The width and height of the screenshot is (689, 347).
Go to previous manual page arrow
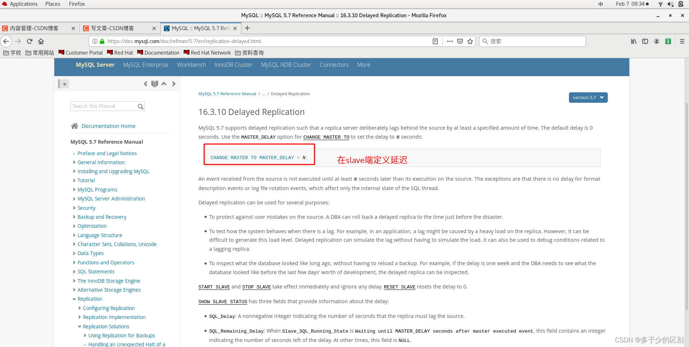tap(145, 84)
